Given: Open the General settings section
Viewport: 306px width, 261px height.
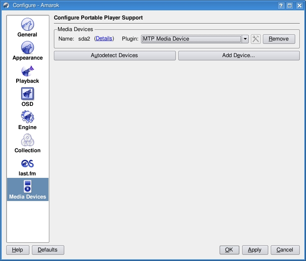Looking at the screenshot, I should click(27, 27).
